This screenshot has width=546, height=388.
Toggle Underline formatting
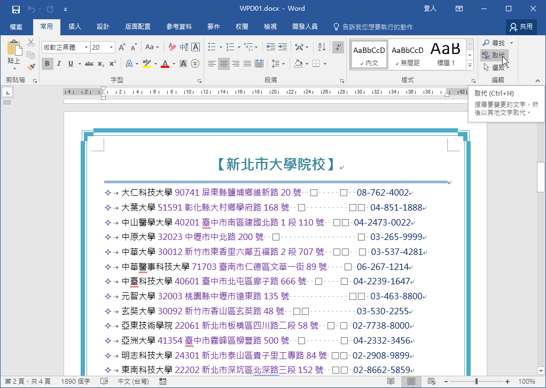tap(71, 64)
